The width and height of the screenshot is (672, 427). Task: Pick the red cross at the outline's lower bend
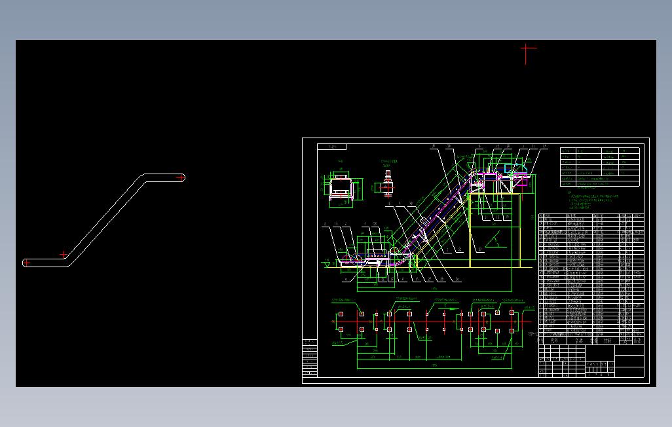[x=64, y=255]
